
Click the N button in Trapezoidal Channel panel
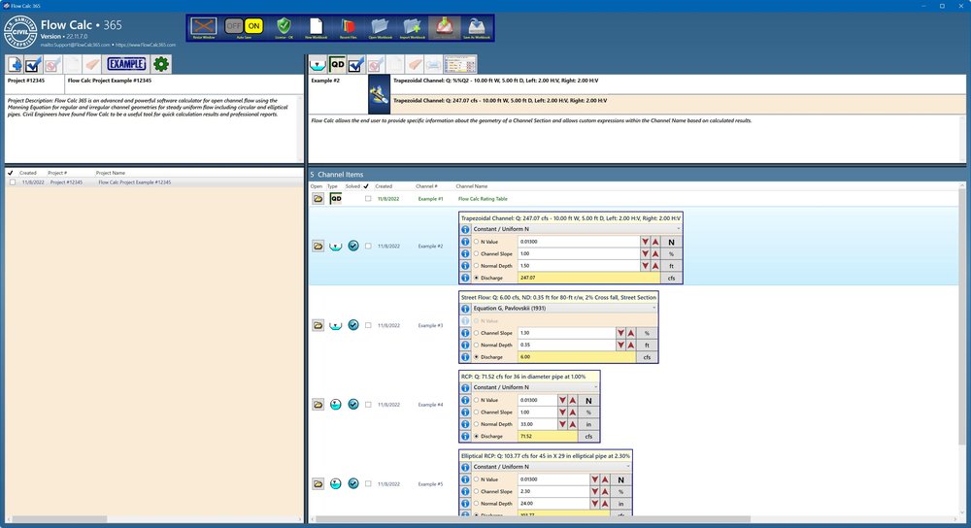(671, 242)
